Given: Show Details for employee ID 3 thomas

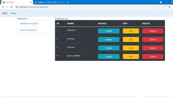Looking at the screenshot, I should 109,48.
